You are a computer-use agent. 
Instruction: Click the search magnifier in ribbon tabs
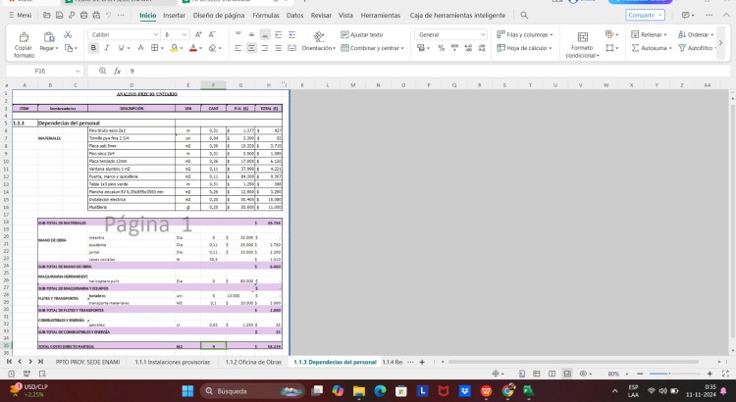[x=524, y=15]
